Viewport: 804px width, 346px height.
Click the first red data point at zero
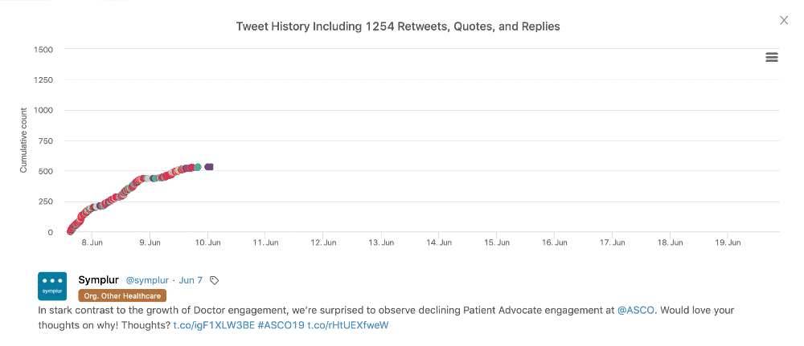(x=70, y=231)
